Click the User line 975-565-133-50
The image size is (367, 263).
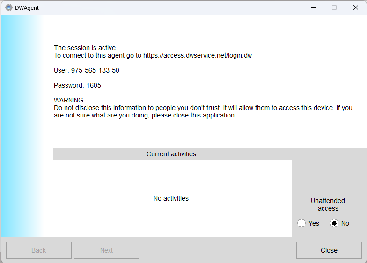86,70
